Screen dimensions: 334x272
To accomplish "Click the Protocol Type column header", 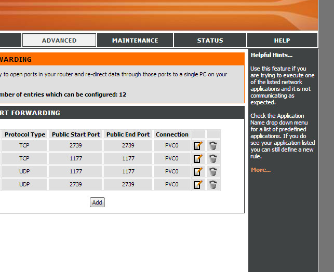I will [x=25, y=134].
